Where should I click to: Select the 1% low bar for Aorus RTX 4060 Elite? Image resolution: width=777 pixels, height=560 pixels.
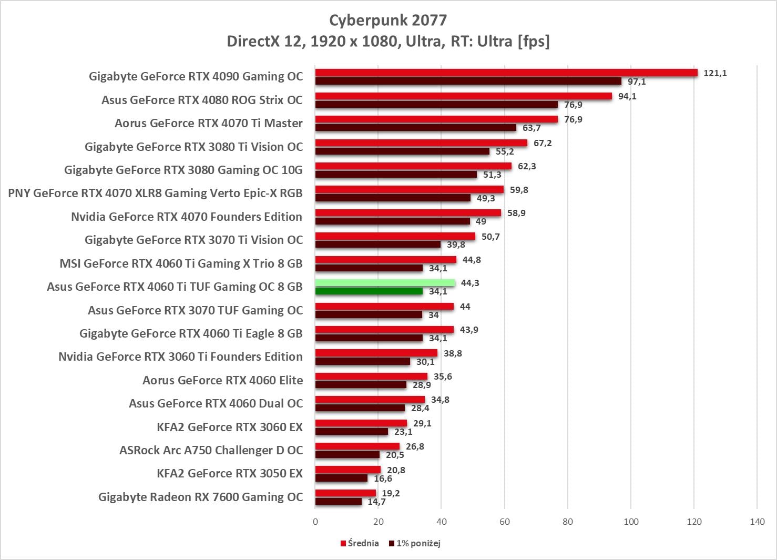[361, 385]
